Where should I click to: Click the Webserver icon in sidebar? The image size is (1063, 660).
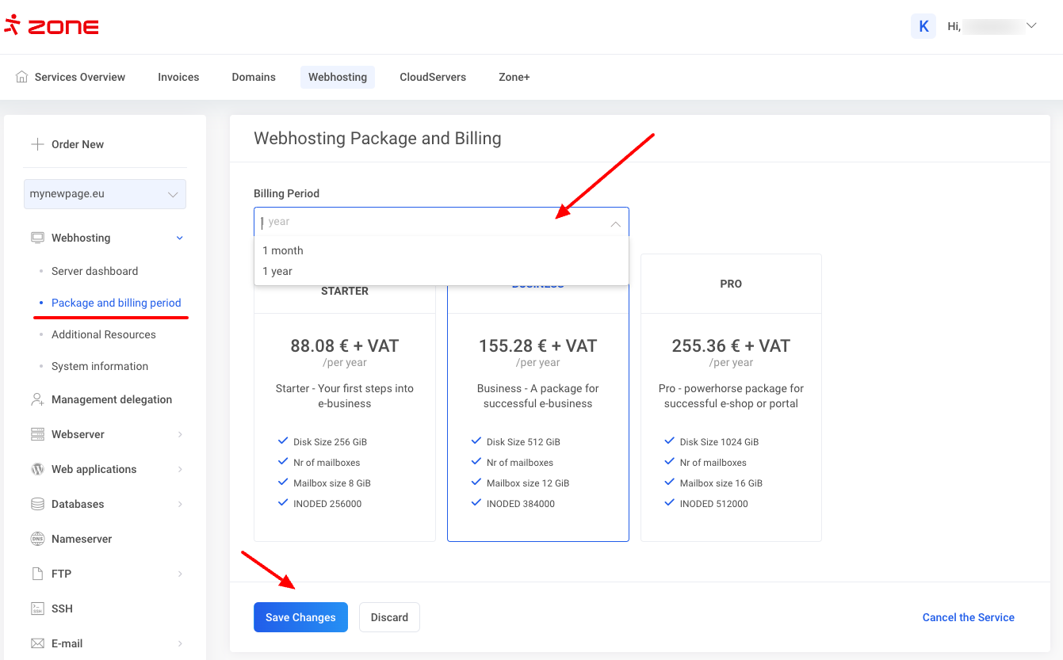(x=37, y=434)
